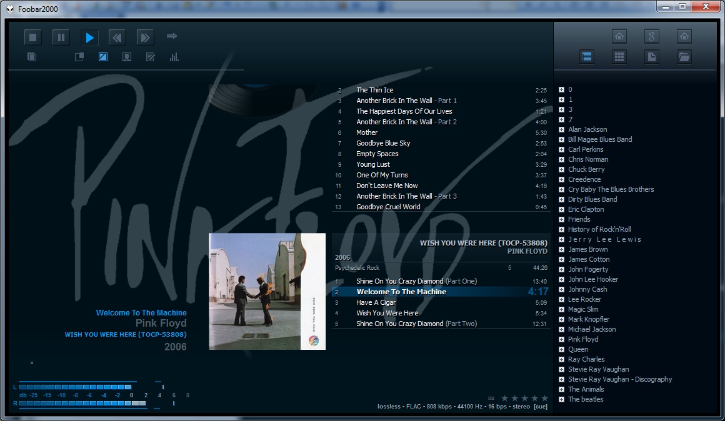This screenshot has height=421, width=725.
Task: Click the lossless FLAC status bar text
Action: point(462,407)
